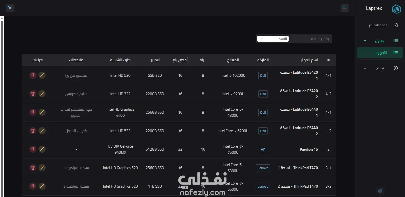
Task: Click the المعالج column header
Action: point(233,60)
